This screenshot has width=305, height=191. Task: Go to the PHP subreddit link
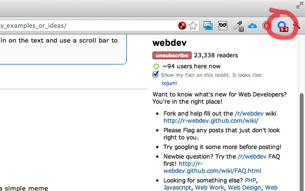[251, 180]
